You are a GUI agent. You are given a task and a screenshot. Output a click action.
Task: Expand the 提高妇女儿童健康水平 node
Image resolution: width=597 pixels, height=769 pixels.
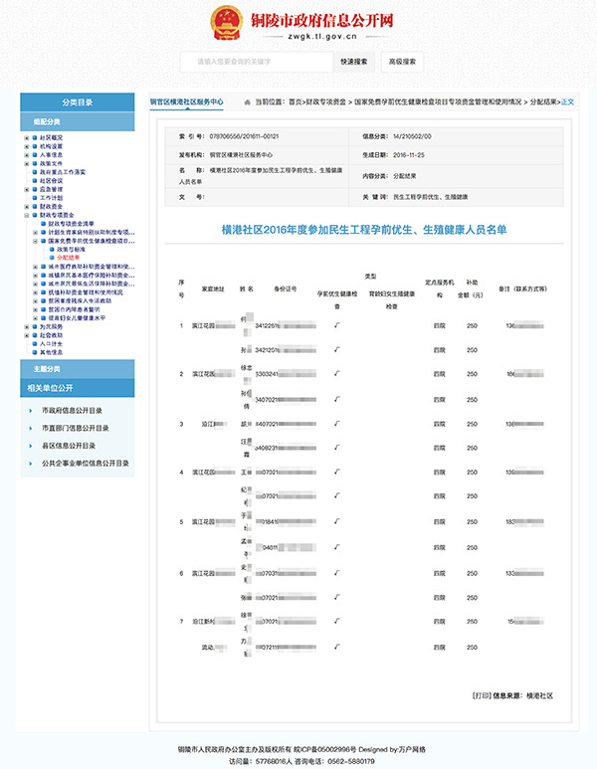click(x=35, y=317)
